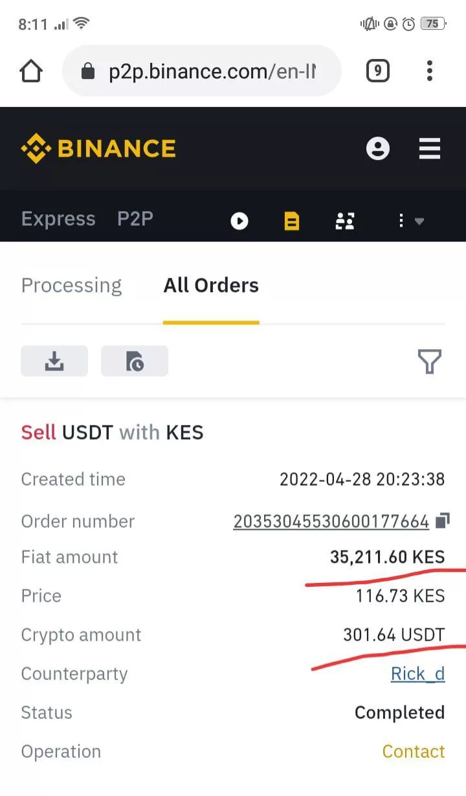Image resolution: width=466 pixels, height=796 pixels.
Task: Click the download orders button
Action: click(x=54, y=361)
